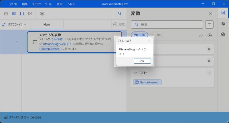Image resolution: width=229 pixels, height=123 pixels.
Task: Click OK in the こんにちは dialog
Action: pos(142,61)
